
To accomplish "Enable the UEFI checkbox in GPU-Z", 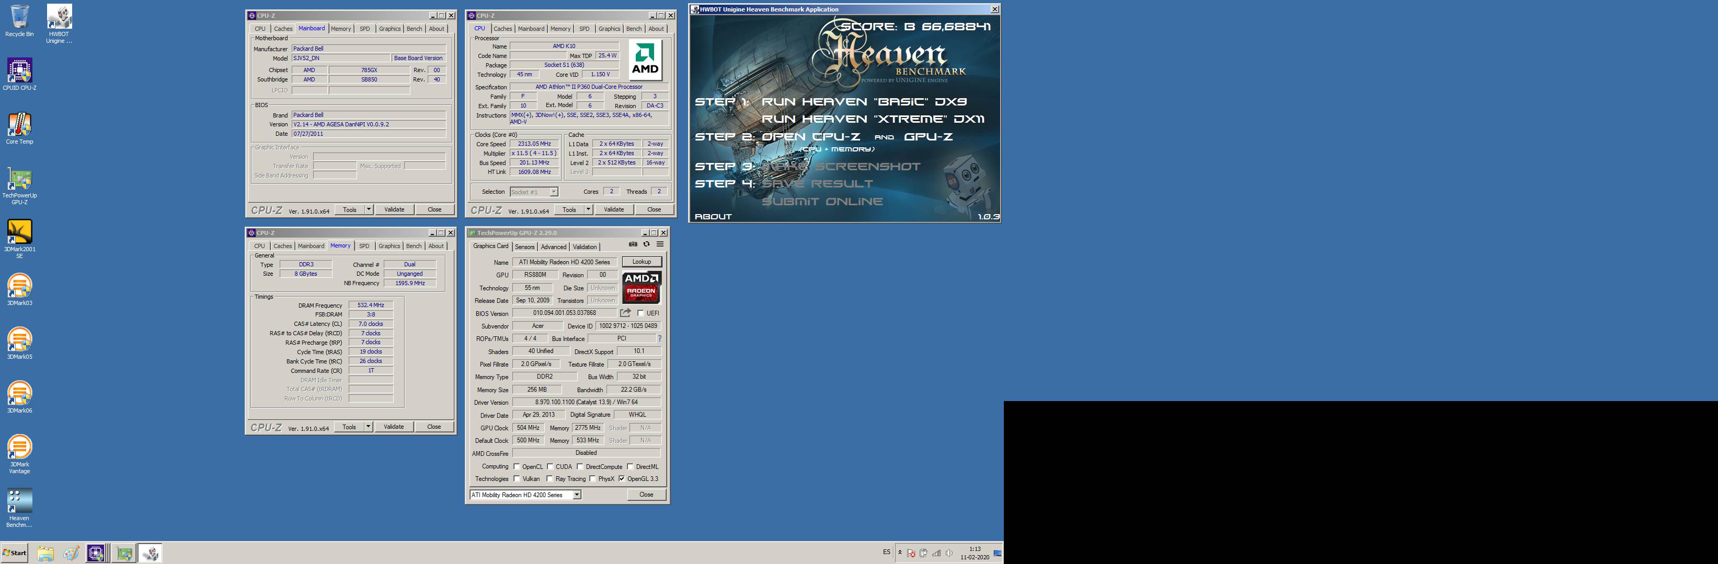I will (x=641, y=313).
